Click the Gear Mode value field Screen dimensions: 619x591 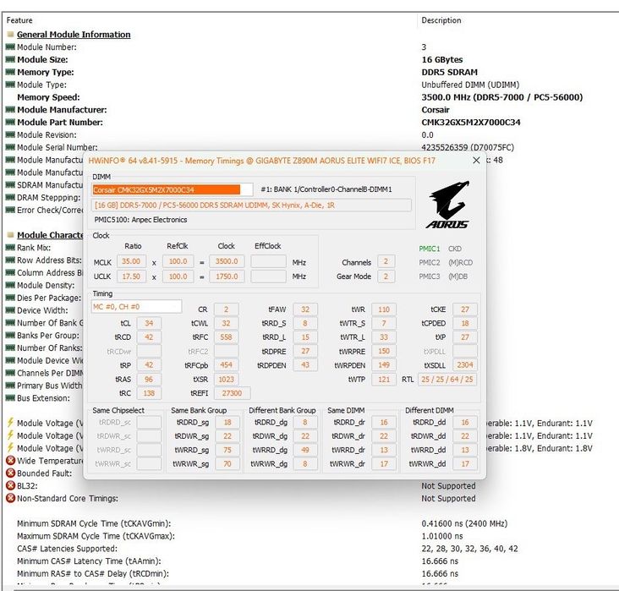386,276
